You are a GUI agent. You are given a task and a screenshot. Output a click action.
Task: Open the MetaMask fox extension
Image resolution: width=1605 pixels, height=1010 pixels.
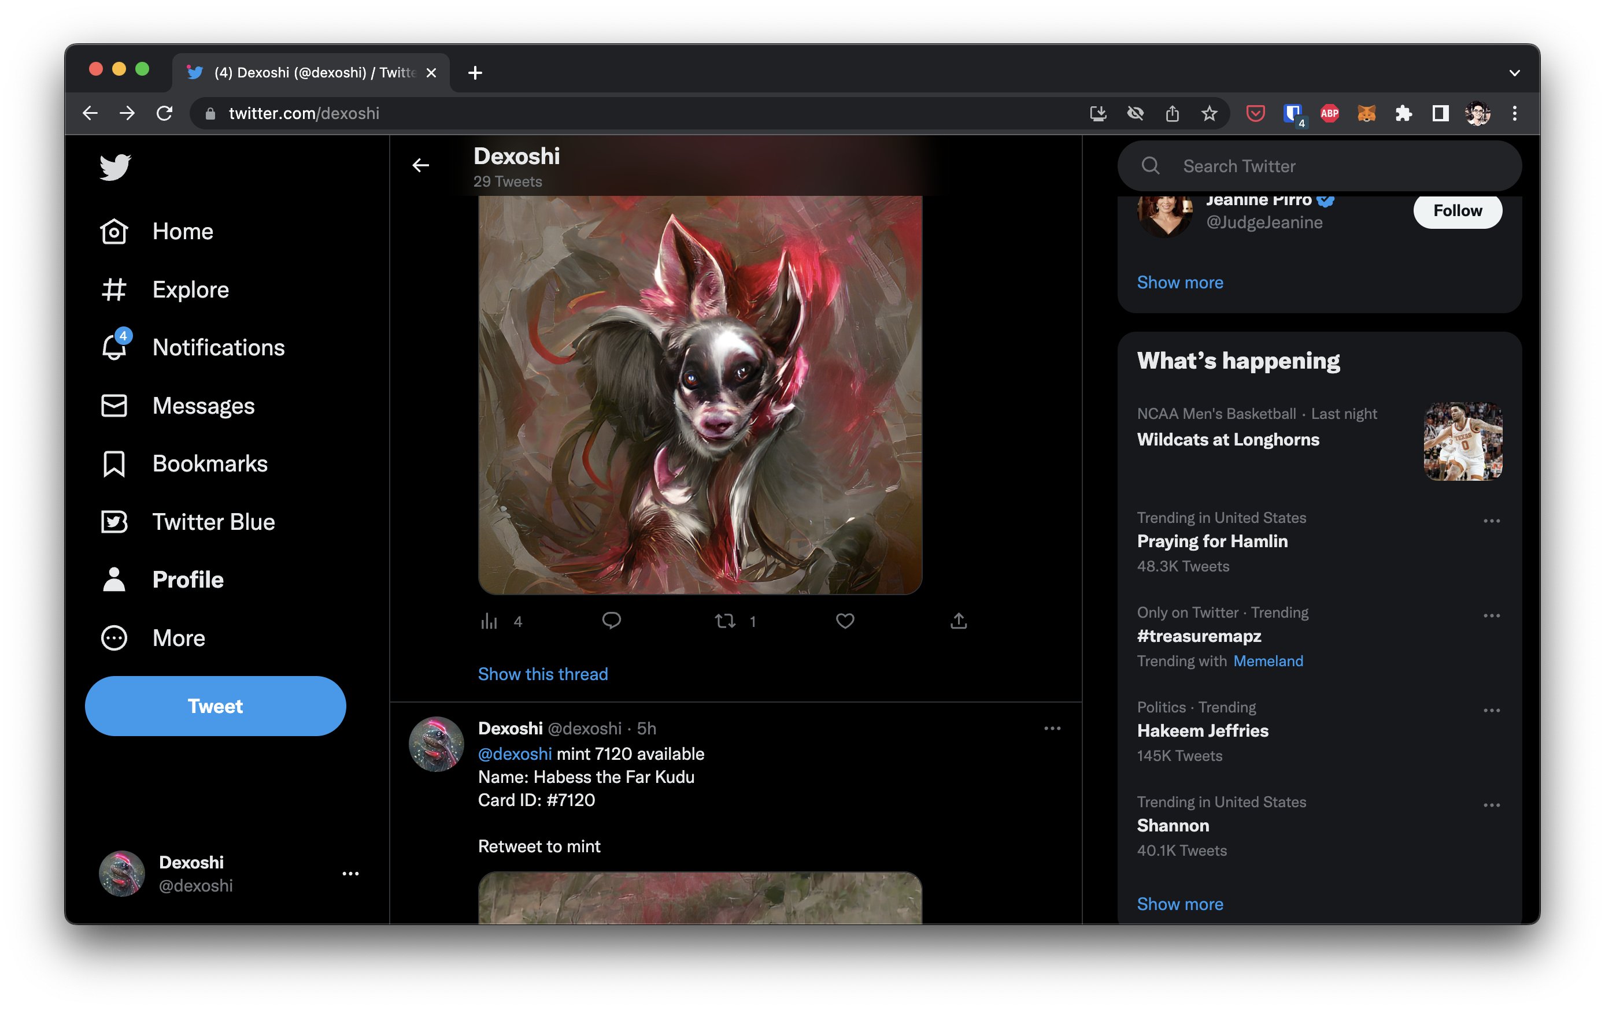click(x=1366, y=113)
